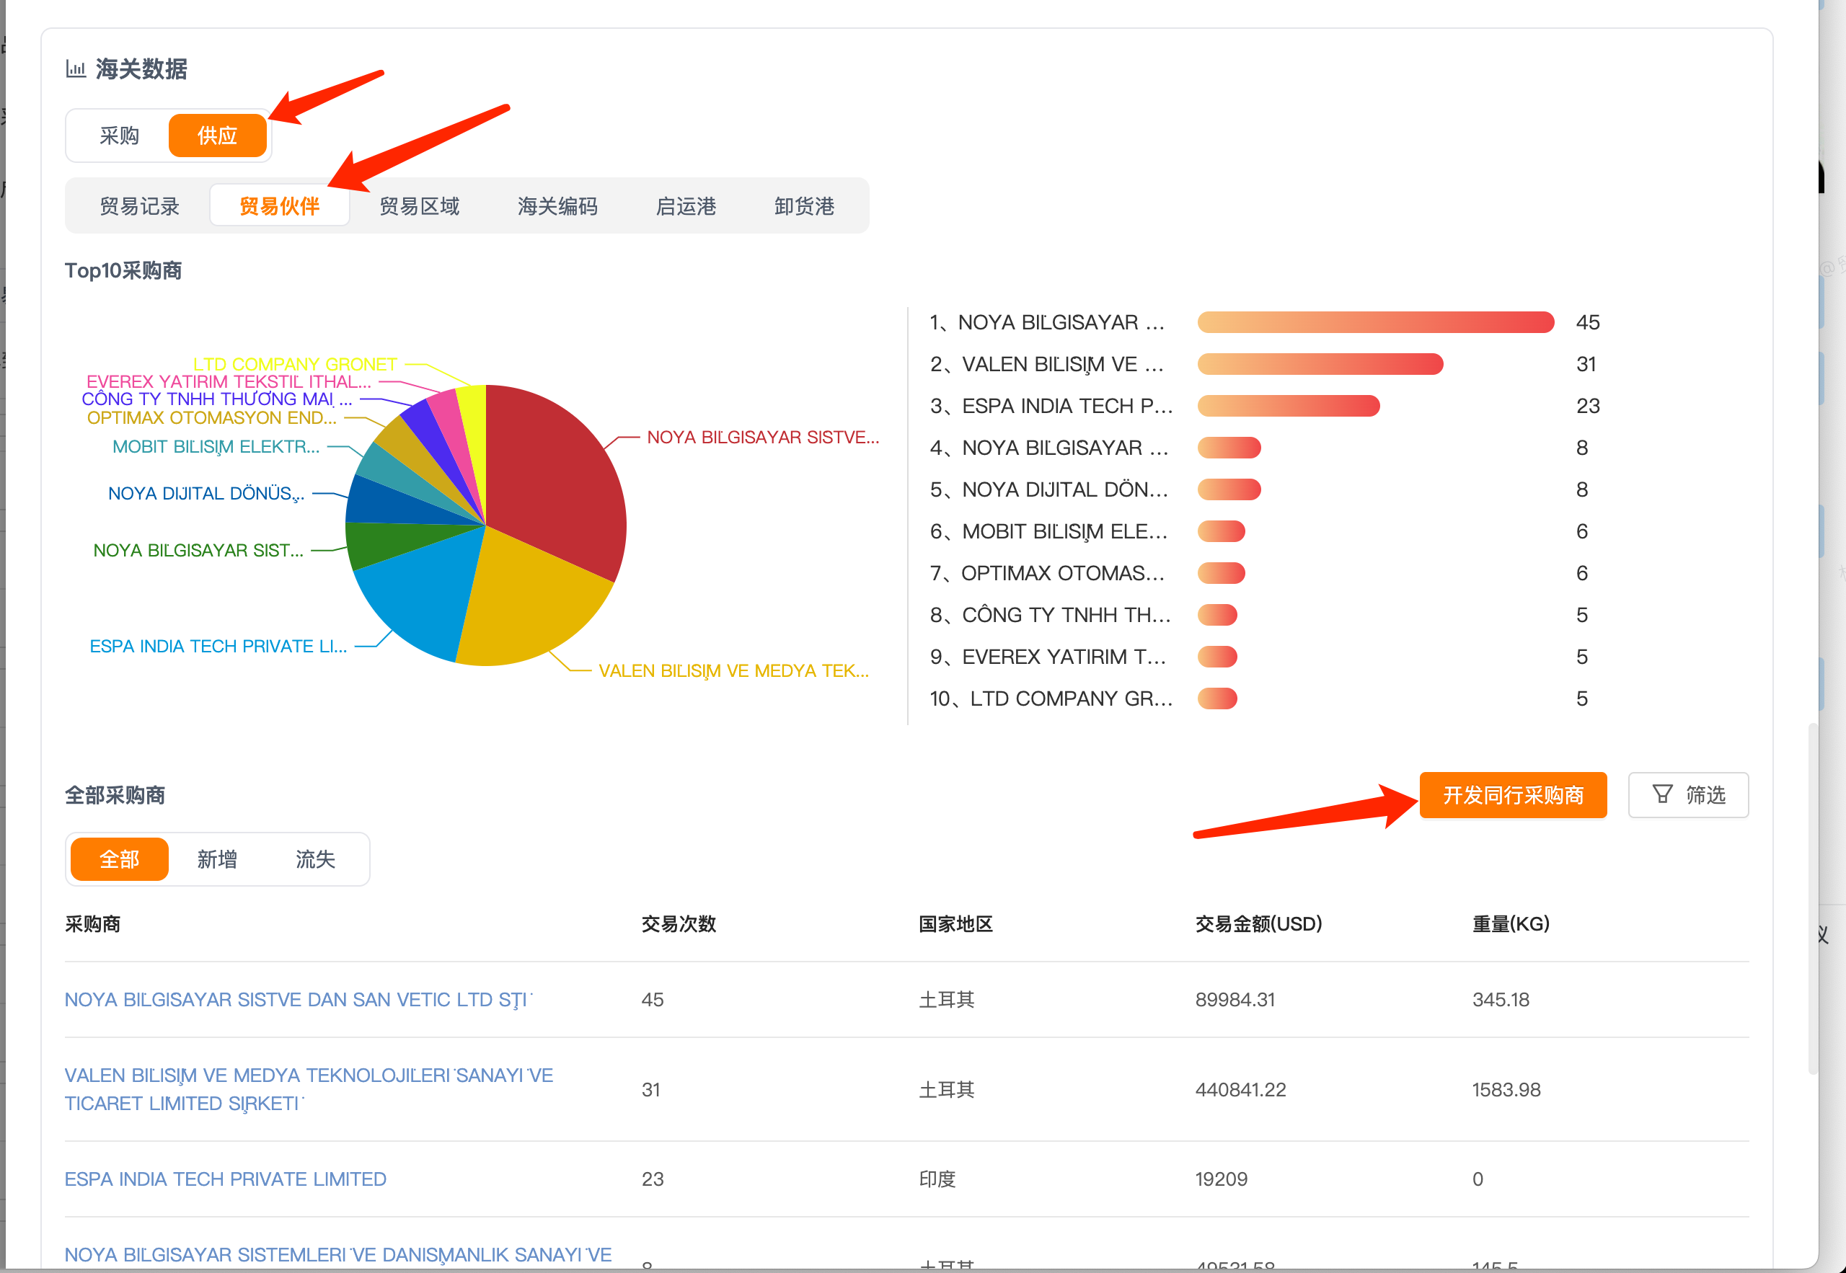Open NOYA BİLGİSAYAR SİSTEMLERİ VE DANIŞMANLIK link

click(x=338, y=1255)
